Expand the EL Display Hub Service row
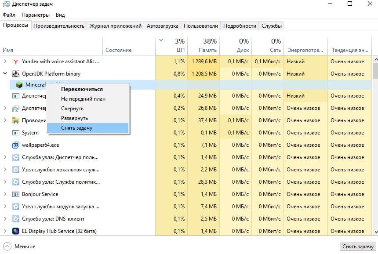 [x=5, y=231]
